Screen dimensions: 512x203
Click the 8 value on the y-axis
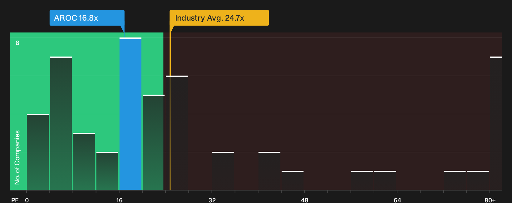(x=17, y=43)
